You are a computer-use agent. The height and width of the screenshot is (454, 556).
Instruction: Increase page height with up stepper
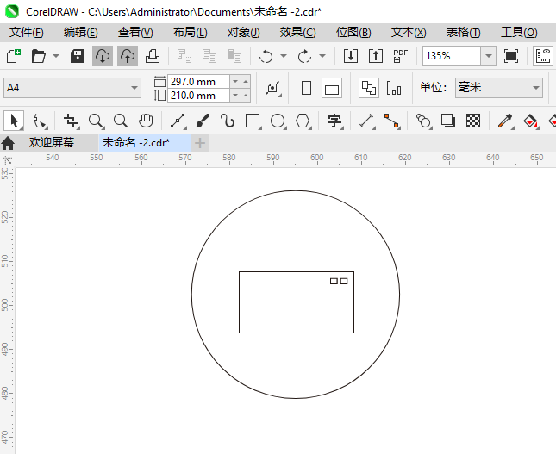246,96
